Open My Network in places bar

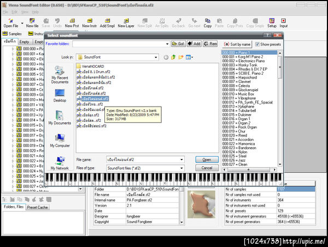click(x=60, y=163)
